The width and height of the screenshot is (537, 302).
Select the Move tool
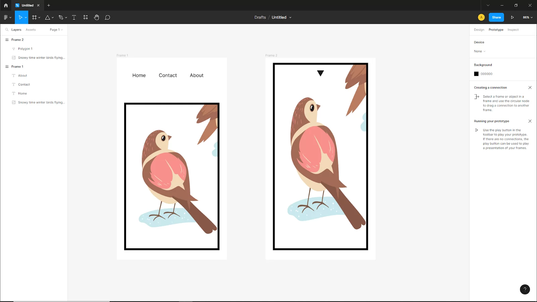tap(20, 17)
